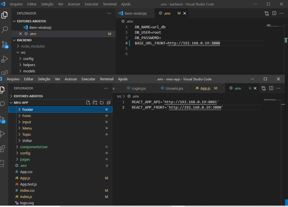Refresh the MEU-APP explorer

point(102,103)
